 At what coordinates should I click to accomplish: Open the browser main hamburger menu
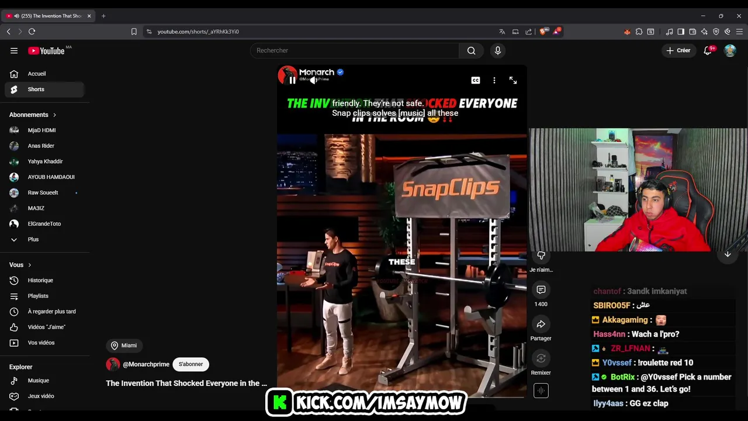(739, 32)
